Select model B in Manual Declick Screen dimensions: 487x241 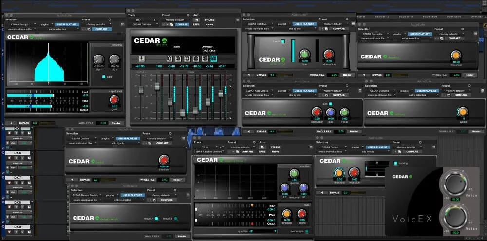pyautogui.click(x=175, y=218)
